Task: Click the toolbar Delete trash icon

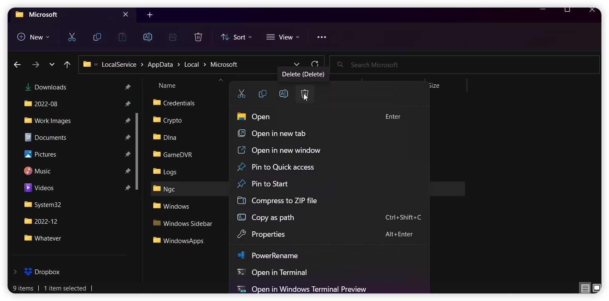Action: click(x=198, y=37)
